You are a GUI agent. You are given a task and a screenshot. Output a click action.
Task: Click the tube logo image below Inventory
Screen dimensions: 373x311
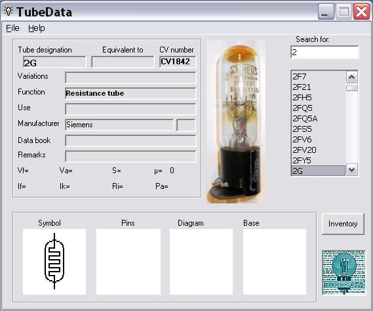pyautogui.click(x=344, y=273)
